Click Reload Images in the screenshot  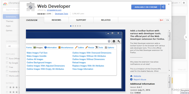tap(79, 62)
